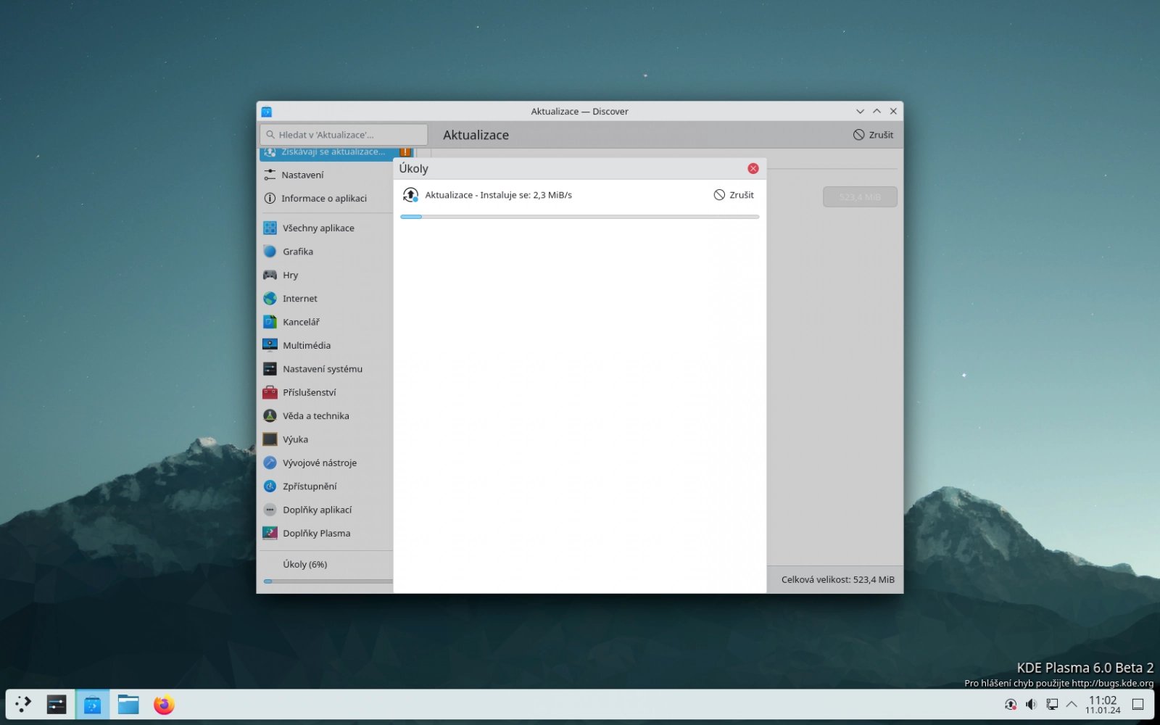Select the Všechny aplikace category icon

(x=270, y=228)
